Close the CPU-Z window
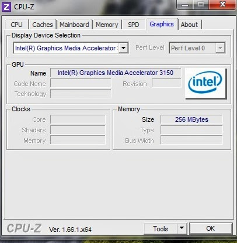This screenshot has height=243, width=237. [x=222, y=4]
